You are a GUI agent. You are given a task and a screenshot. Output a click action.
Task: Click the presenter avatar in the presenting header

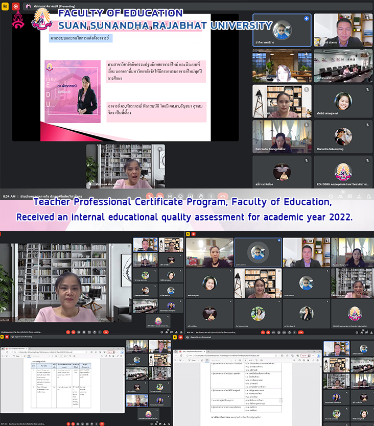[x=28, y=6]
